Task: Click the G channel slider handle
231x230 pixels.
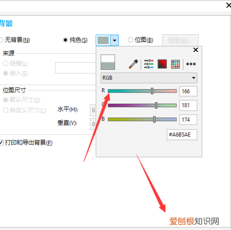Action: (x=156, y=106)
